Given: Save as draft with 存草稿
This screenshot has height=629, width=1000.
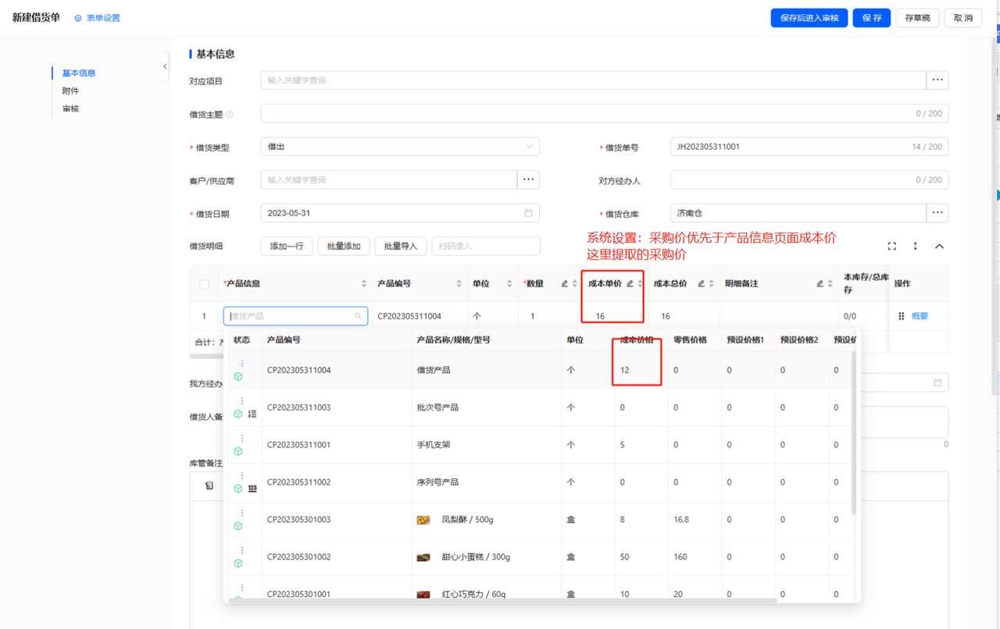Looking at the screenshot, I should (x=917, y=17).
